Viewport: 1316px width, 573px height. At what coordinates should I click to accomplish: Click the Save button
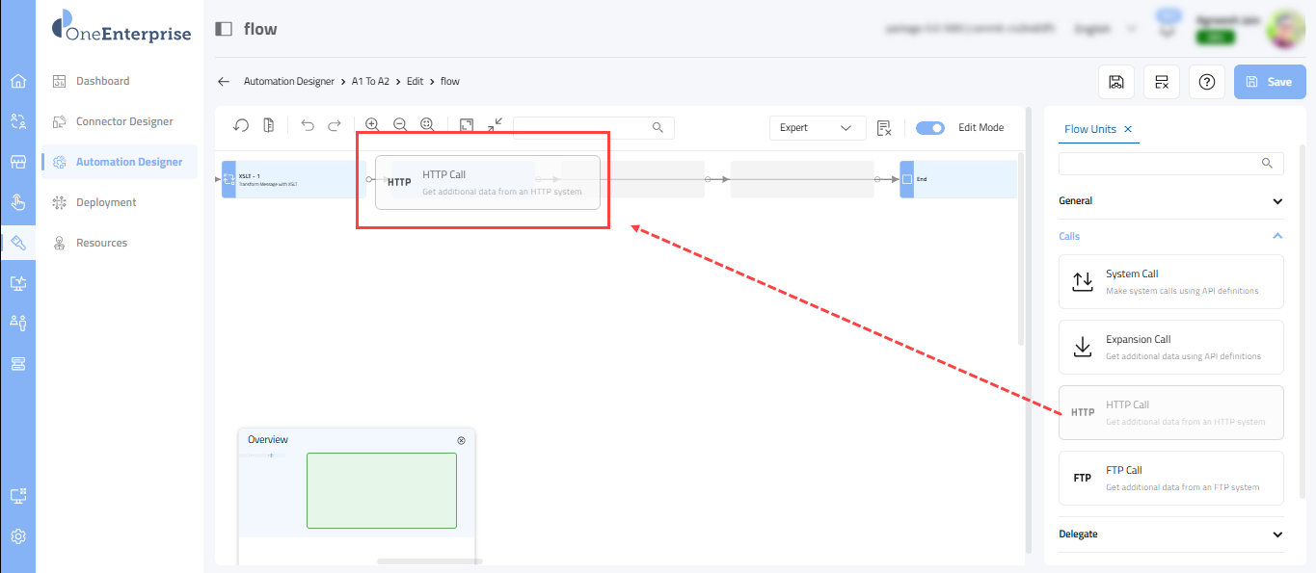pyautogui.click(x=1270, y=82)
